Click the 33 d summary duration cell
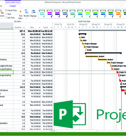Viewport: 126px width, 136px height. (x=19, y=117)
